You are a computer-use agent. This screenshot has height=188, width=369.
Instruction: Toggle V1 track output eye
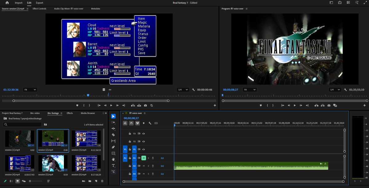click(x=144, y=149)
